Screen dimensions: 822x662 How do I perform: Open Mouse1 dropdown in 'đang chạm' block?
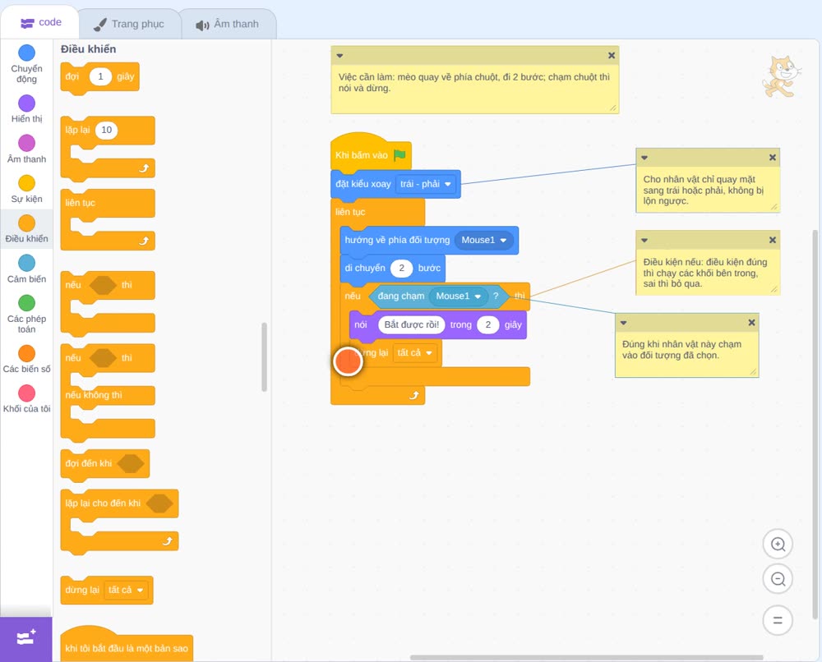(x=458, y=296)
